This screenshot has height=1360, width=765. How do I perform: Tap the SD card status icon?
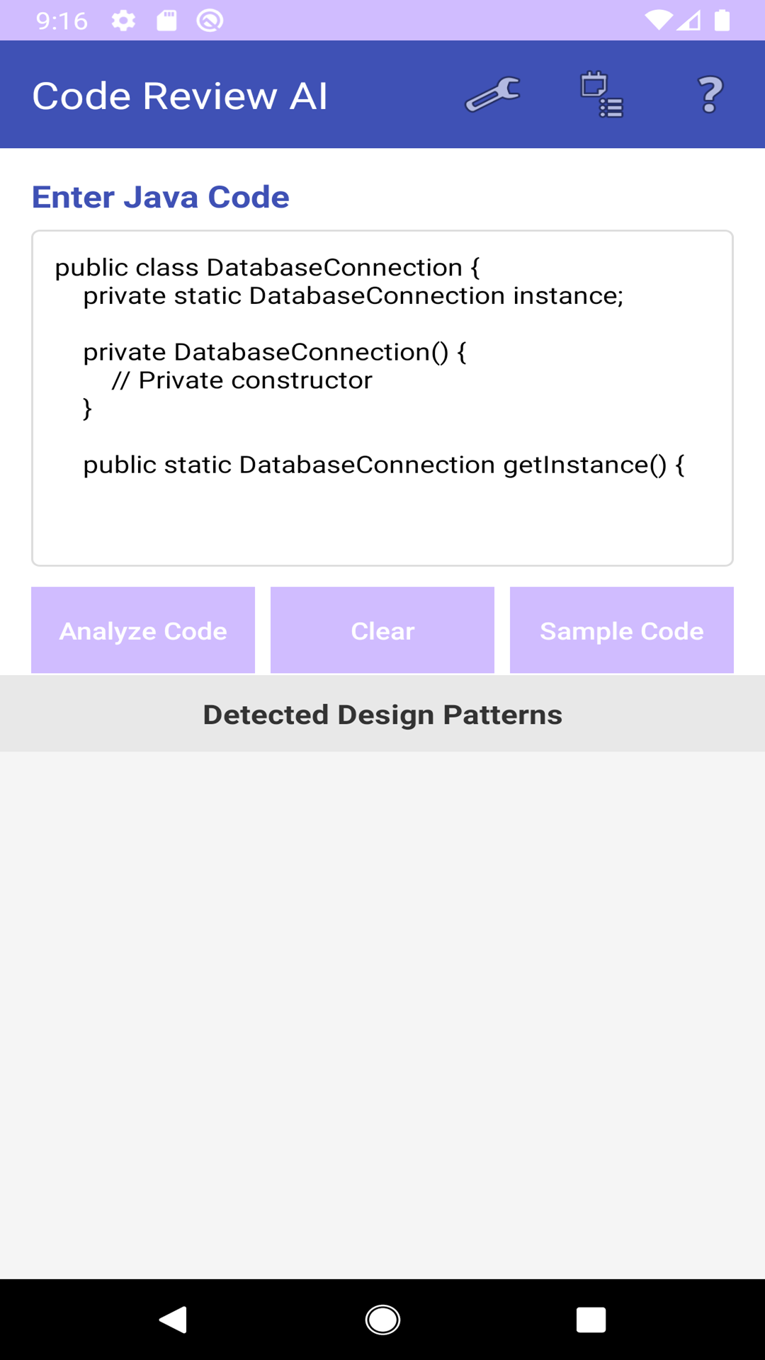(x=166, y=21)
